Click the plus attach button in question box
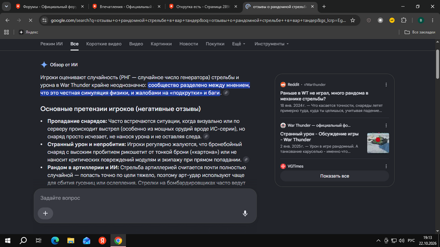 (x=45, y=213)
